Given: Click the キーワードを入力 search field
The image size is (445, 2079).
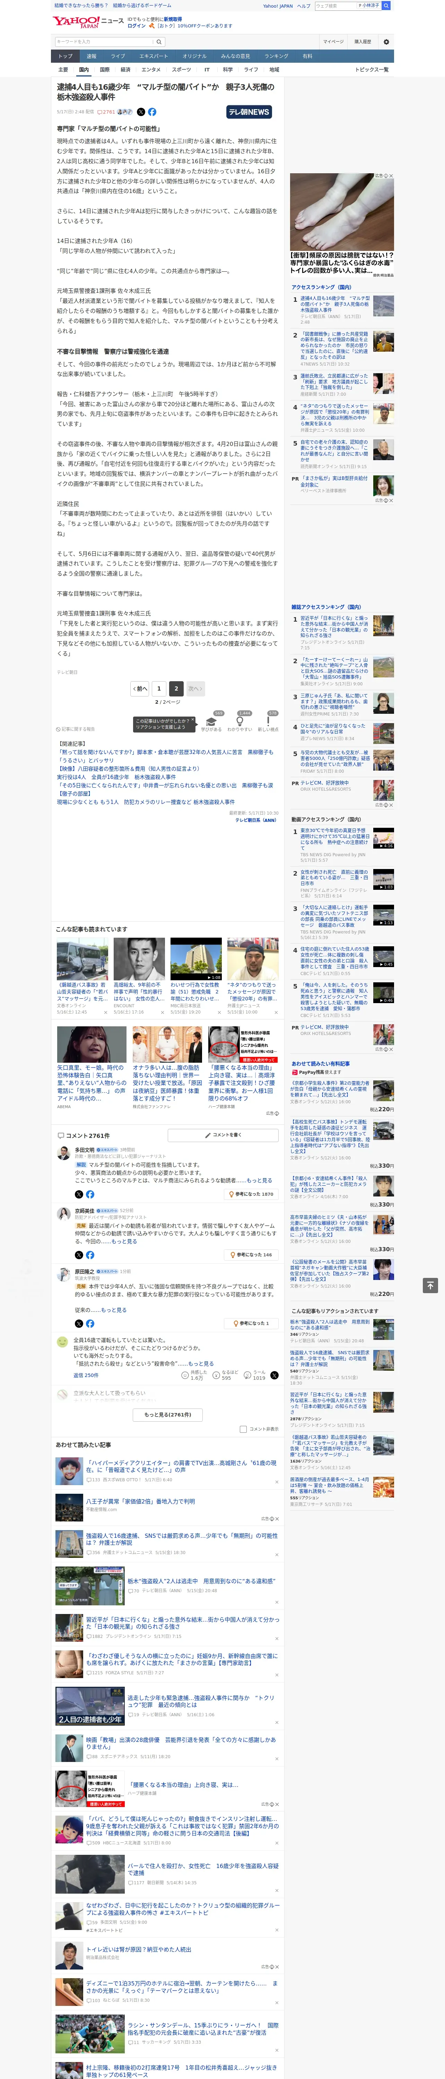Looking at the screenshot, I should 104,42.
